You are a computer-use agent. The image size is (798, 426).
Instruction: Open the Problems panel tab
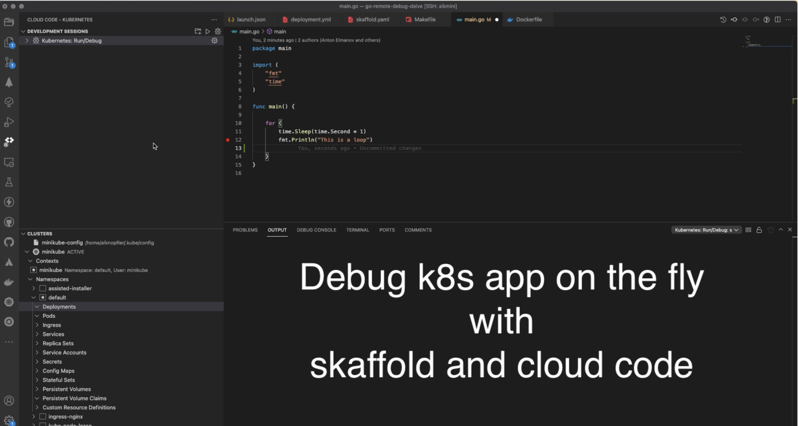245,230
